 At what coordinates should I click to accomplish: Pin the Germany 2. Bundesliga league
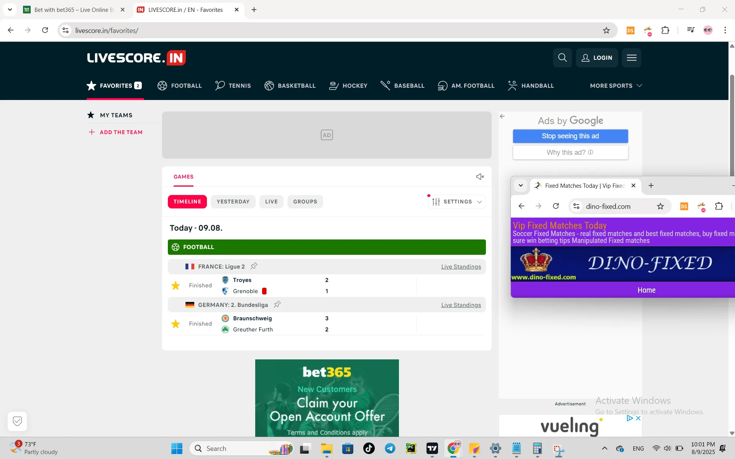tap(277, 305)
